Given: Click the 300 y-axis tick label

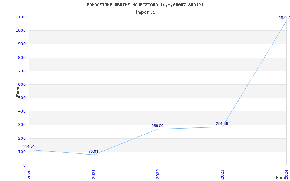Looking at the screenshot, I should [22, 125].
